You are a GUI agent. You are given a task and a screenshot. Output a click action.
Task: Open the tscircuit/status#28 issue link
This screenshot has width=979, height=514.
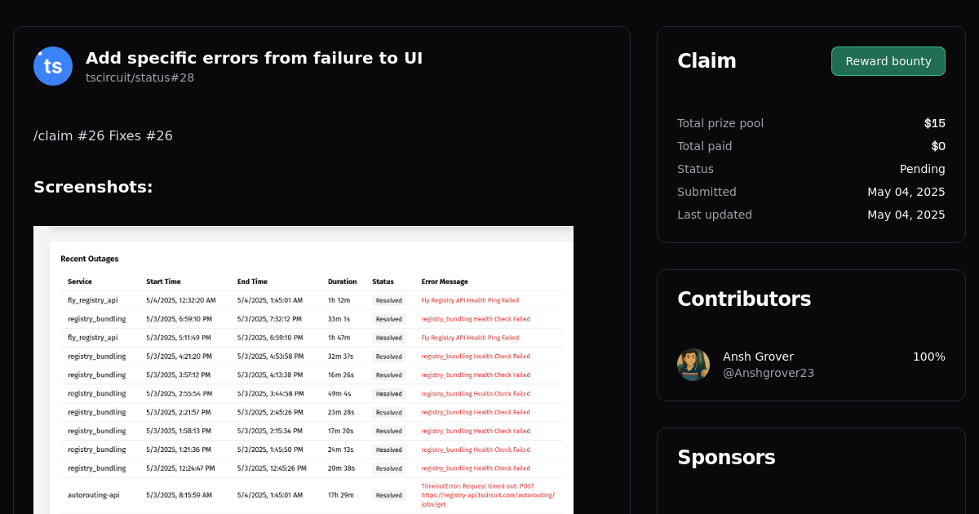point(140,78)
